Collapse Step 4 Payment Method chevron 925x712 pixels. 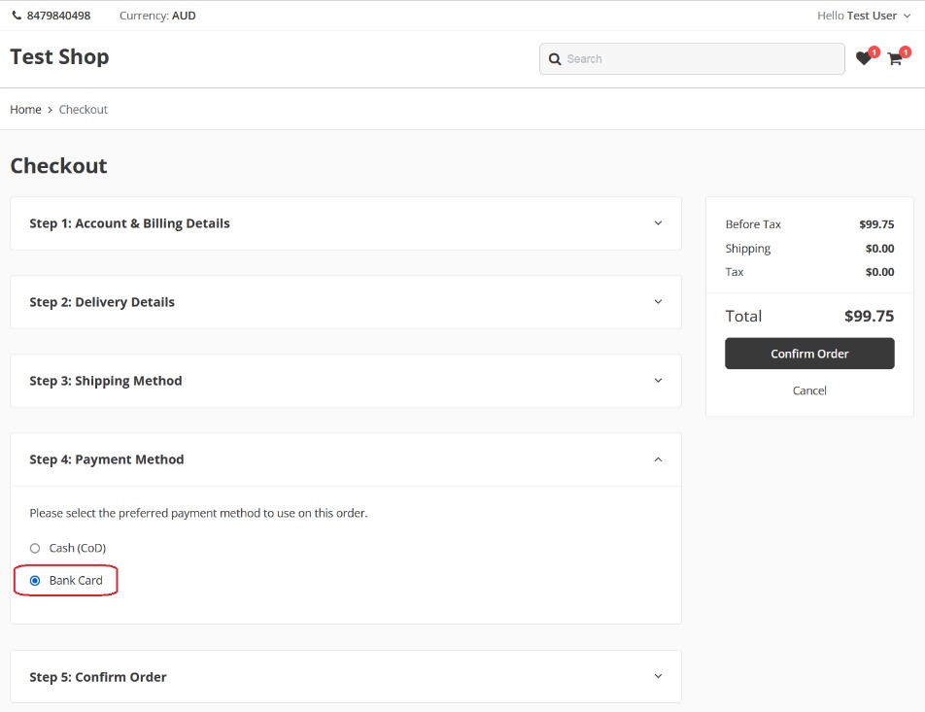point(658,459)
